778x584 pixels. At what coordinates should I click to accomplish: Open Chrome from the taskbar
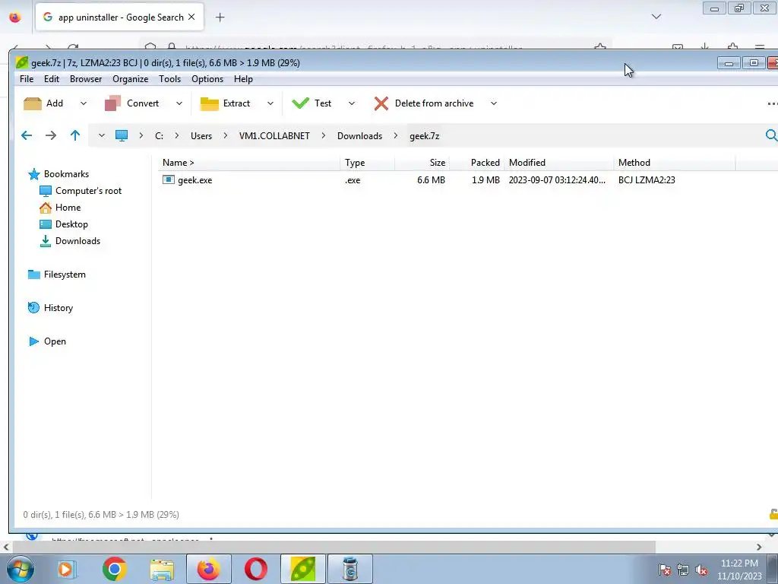click(115, 569)
